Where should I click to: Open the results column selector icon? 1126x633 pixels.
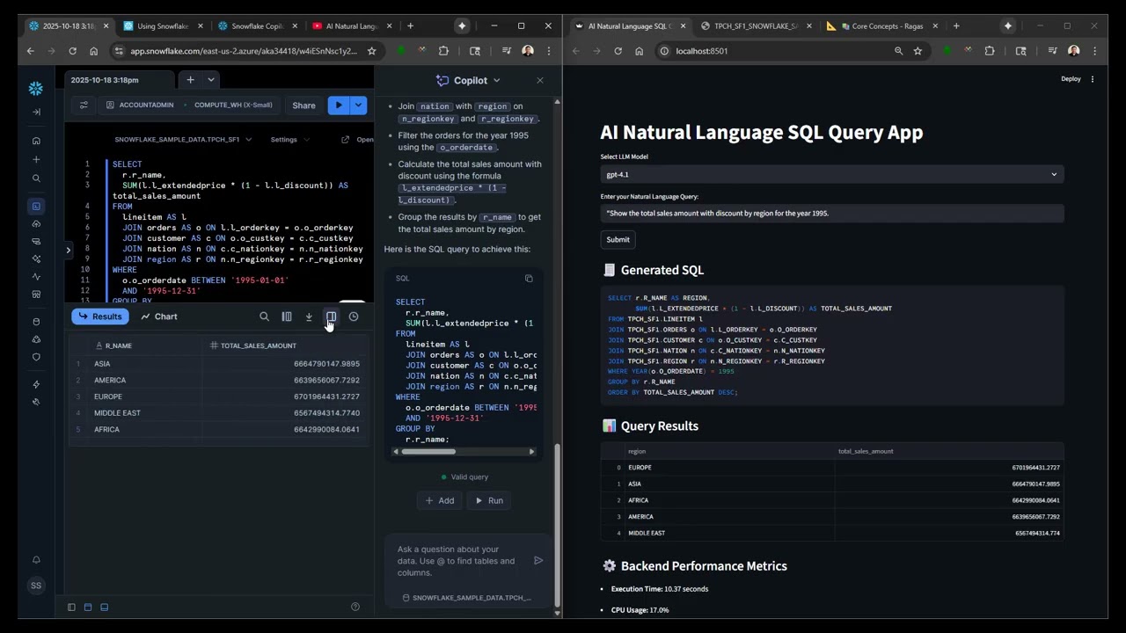point(287,316)
